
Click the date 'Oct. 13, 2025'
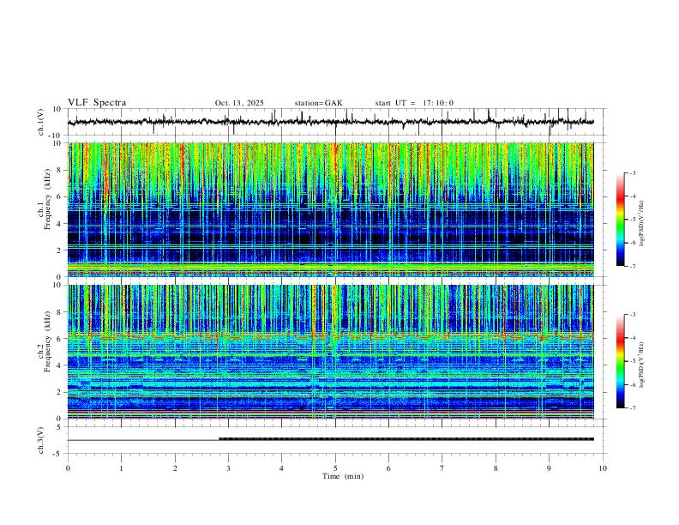tap(239, 103)
